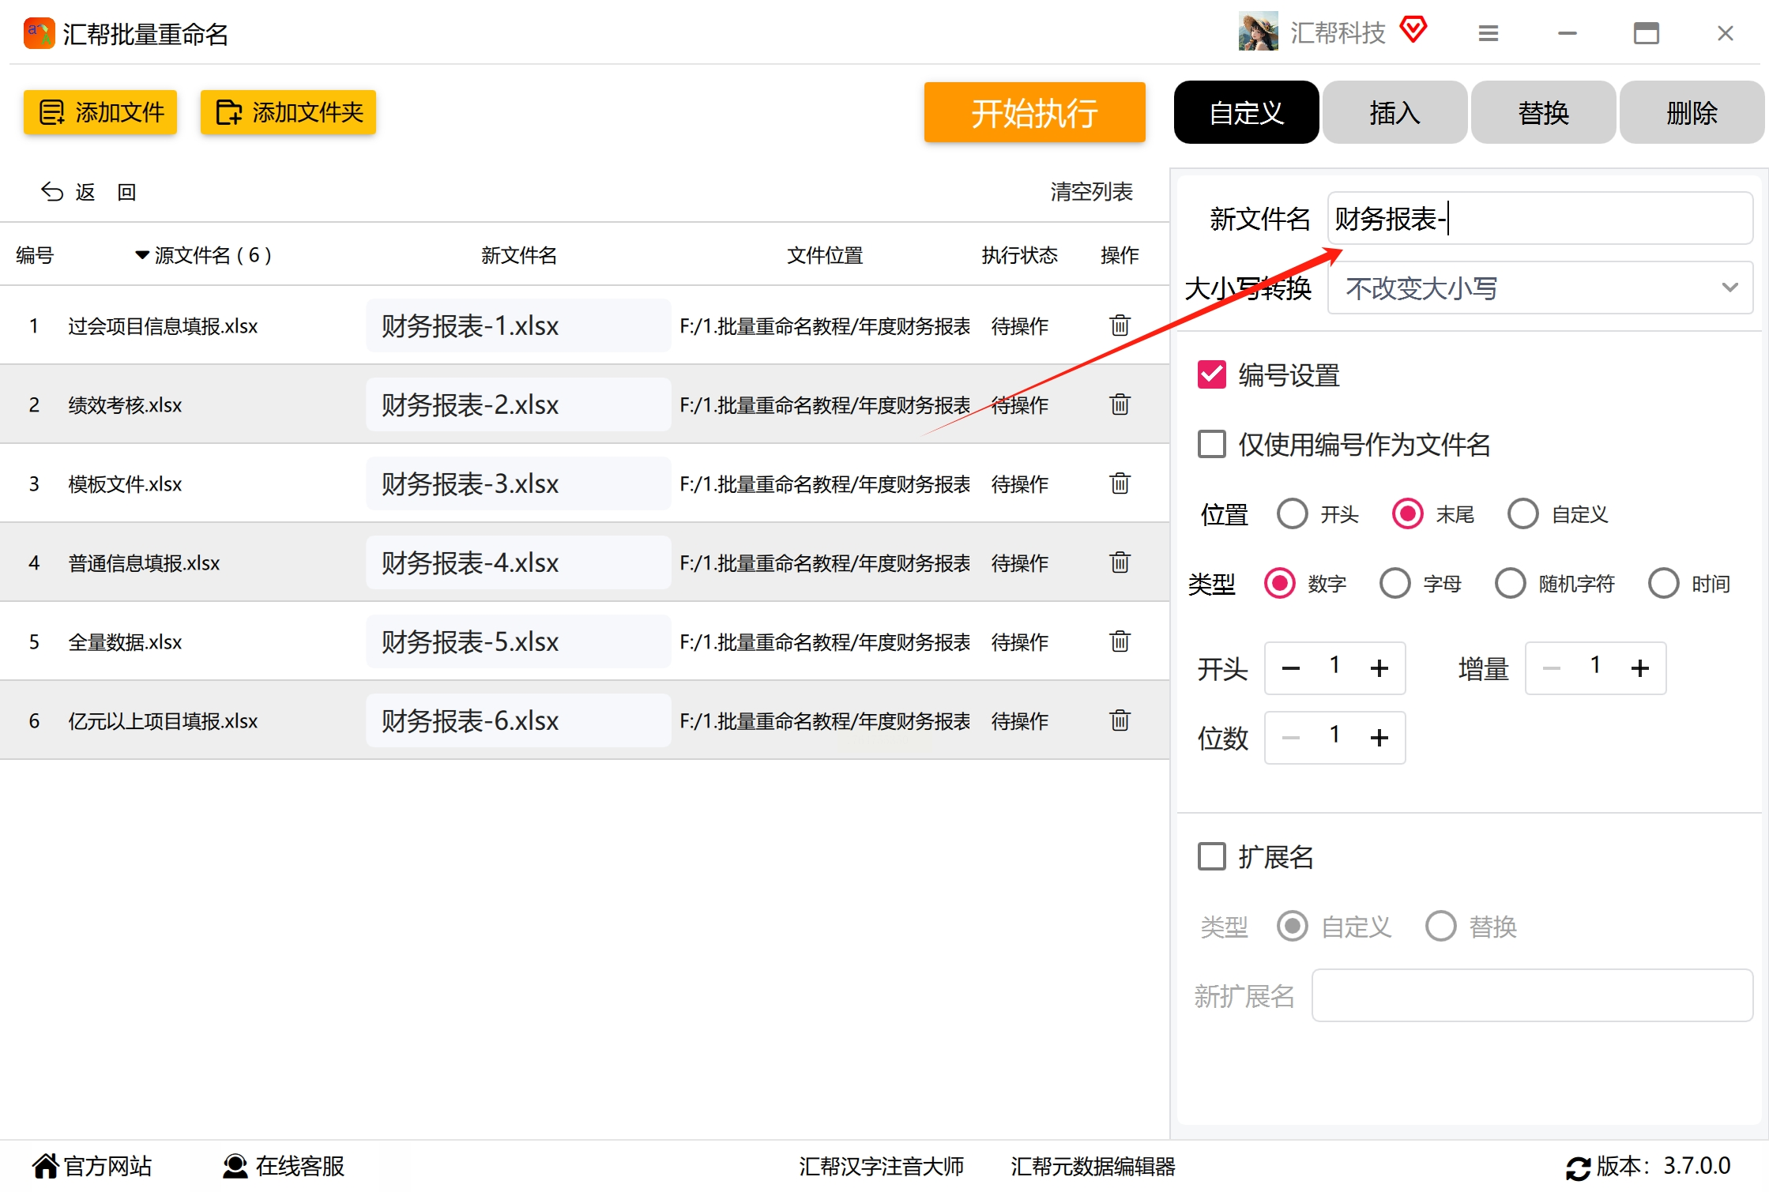Increase the 位数 digit count with plus
Viewport: 1769px width, 1192px height.
[x=1379, y=738]
